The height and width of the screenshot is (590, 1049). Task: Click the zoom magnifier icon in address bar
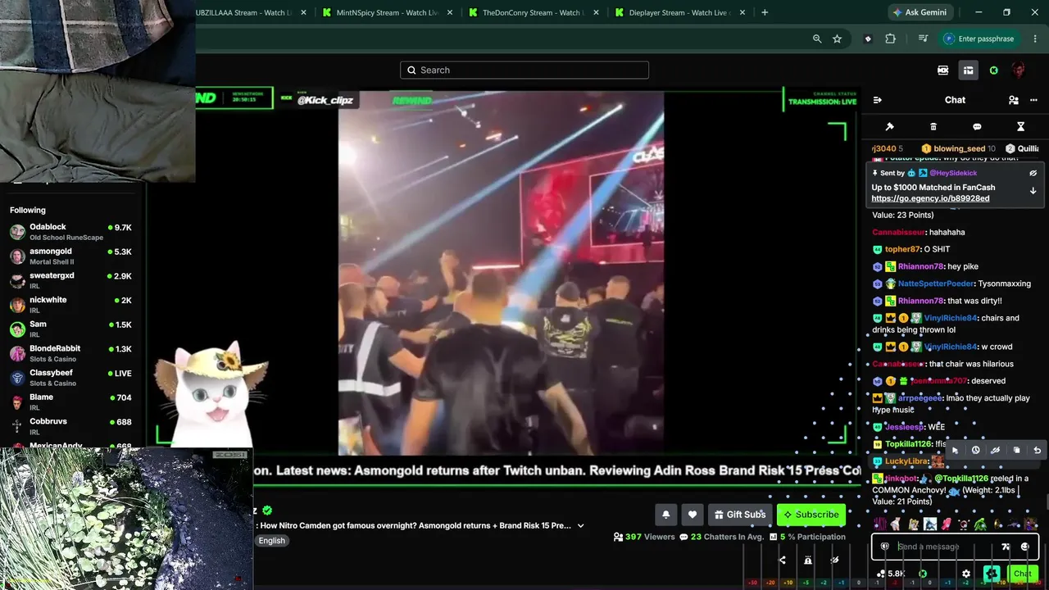click(817, 39)
